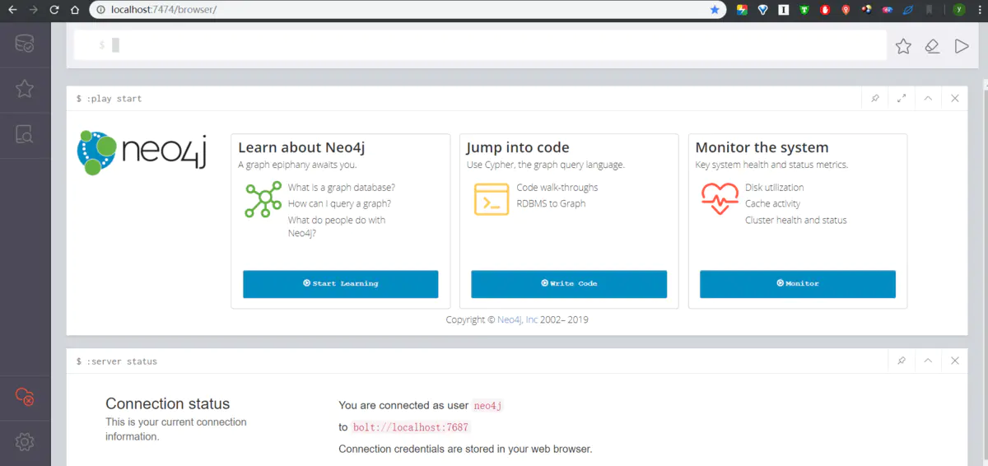Click the 'Connection status' heading
The image size is (988, 466).
click(x=168, y=403)
